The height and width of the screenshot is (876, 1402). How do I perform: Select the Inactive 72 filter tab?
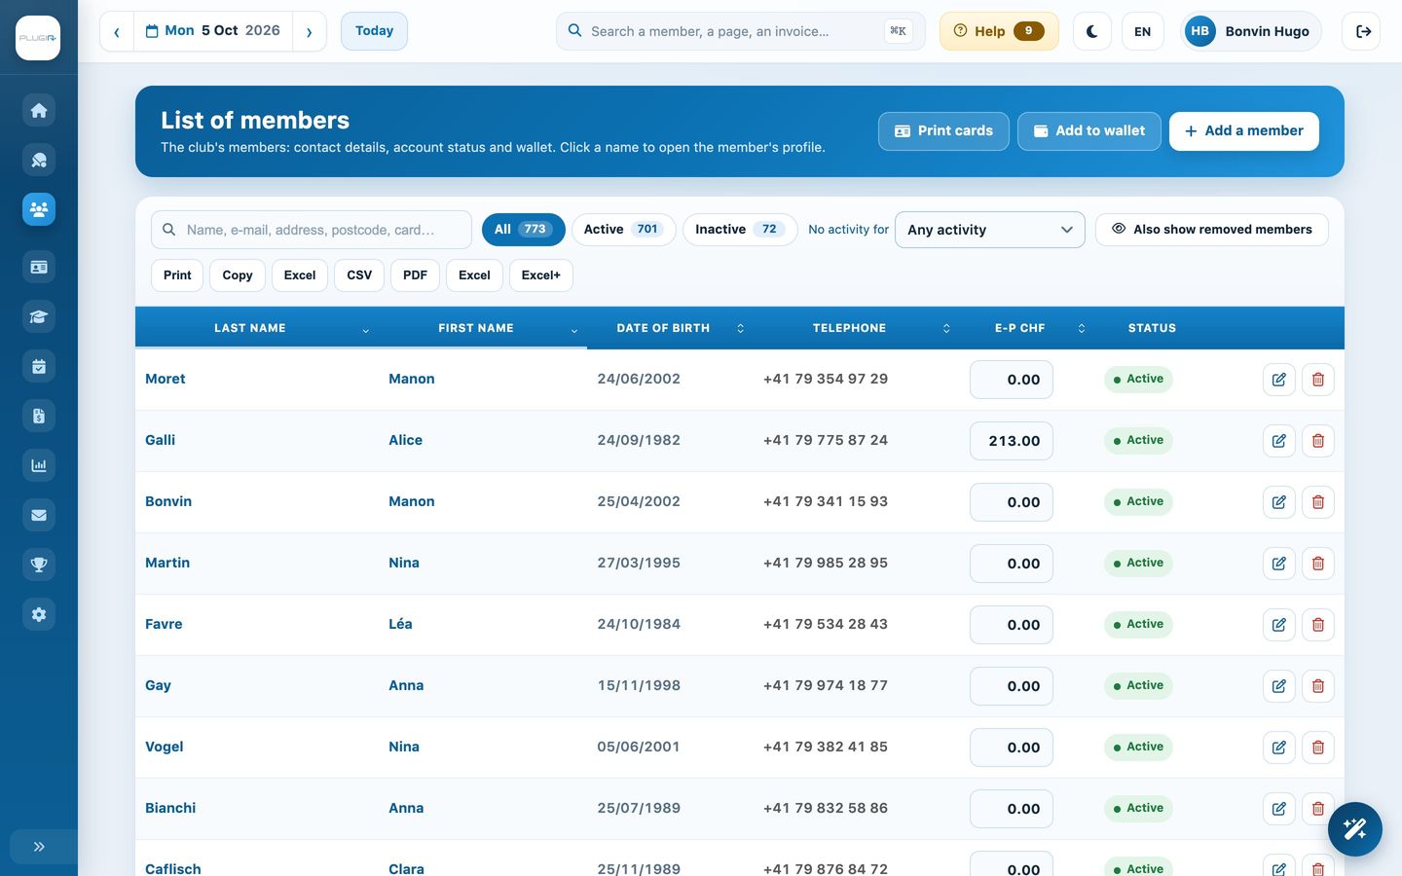[x=740, y=230]
